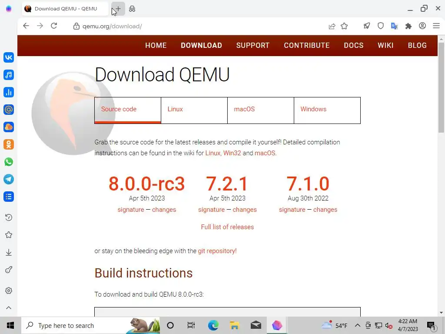Open Odnoklassniki icon in sidebar
Viewport: 445px width, 334px height.
point(9,144)
